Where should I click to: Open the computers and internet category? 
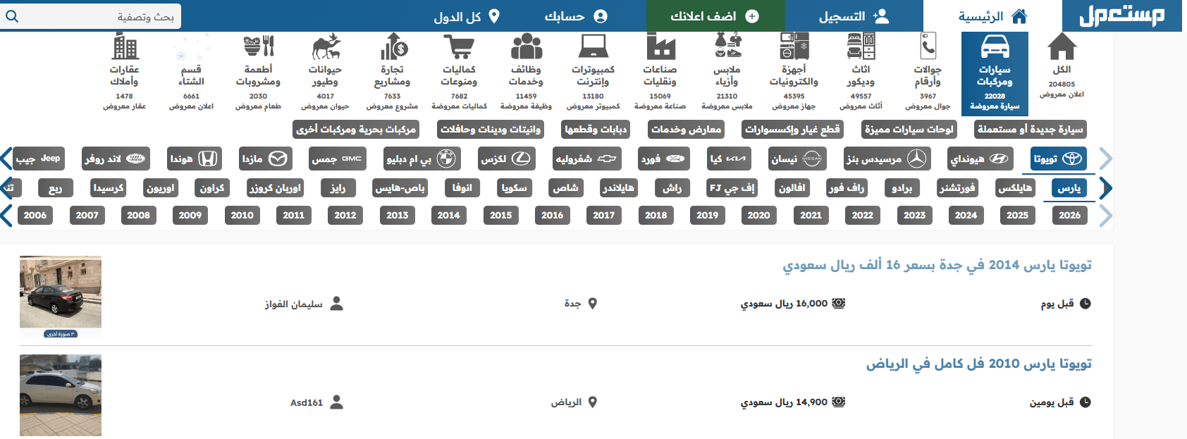[593, 48]
